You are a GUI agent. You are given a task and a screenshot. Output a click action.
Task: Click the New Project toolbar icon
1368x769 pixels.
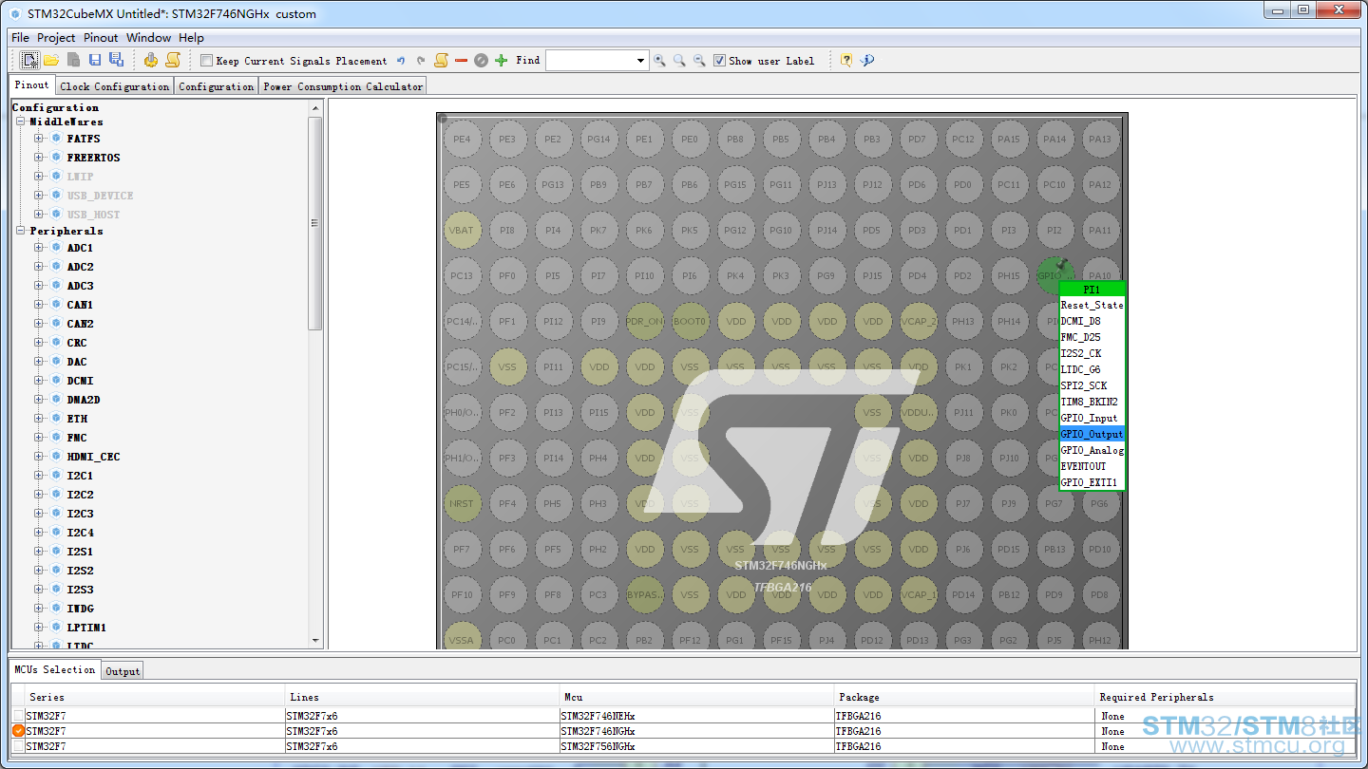point(30,60)
